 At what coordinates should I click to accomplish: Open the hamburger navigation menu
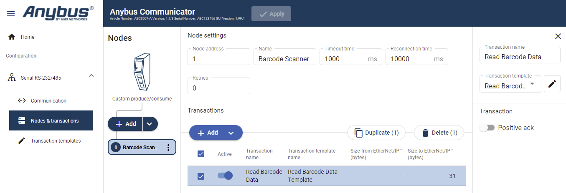coord(11,14)
